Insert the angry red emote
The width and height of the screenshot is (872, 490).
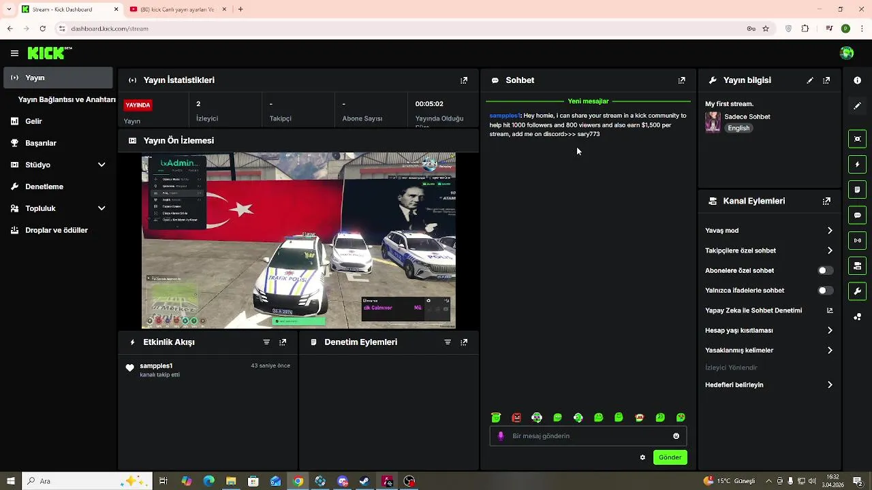516,418
